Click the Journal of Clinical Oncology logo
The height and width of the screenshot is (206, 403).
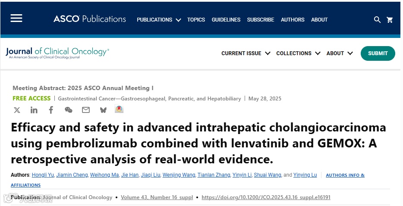57,53
